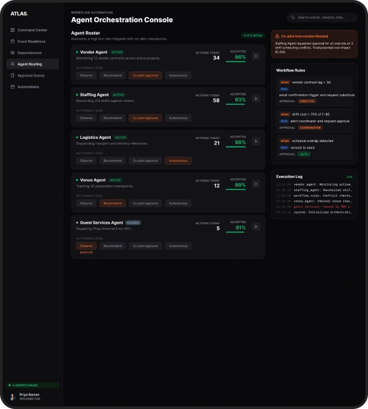Viewport: 368px width, 409px height.
Task: Select Co-pilot approval for Staffing Agent
Action: [x=145, y=118]
